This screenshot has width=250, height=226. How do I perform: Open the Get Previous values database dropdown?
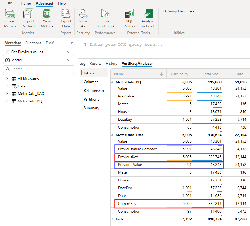39,52
